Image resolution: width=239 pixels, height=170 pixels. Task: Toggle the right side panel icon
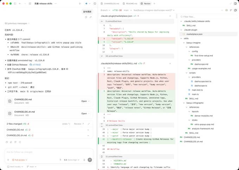tap(235, 4)
